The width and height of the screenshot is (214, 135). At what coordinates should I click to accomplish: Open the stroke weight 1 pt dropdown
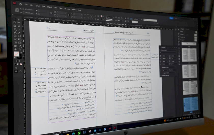pyautogui.click(x=113, y=17)
